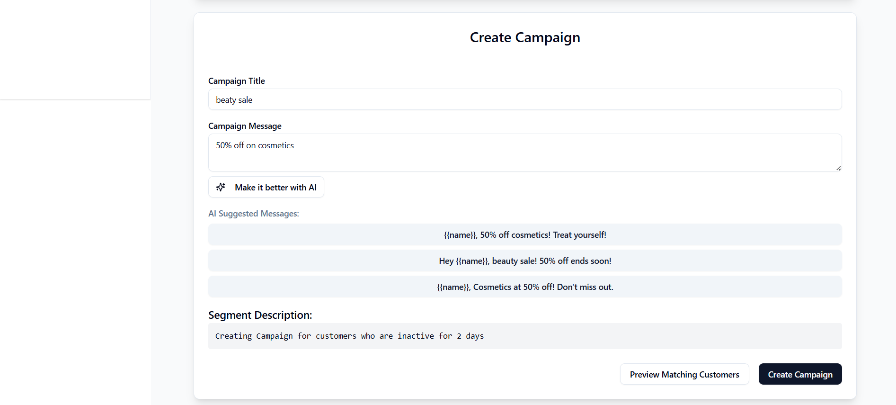The height and width of the screenshot is (405, 896).
Task: Click Preview Matching Customers button
Action: (684, 374)
